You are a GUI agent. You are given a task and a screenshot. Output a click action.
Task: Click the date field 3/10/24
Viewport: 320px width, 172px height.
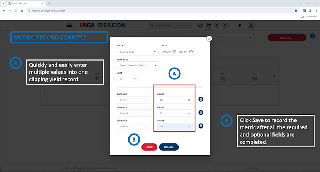coord(169,52)
